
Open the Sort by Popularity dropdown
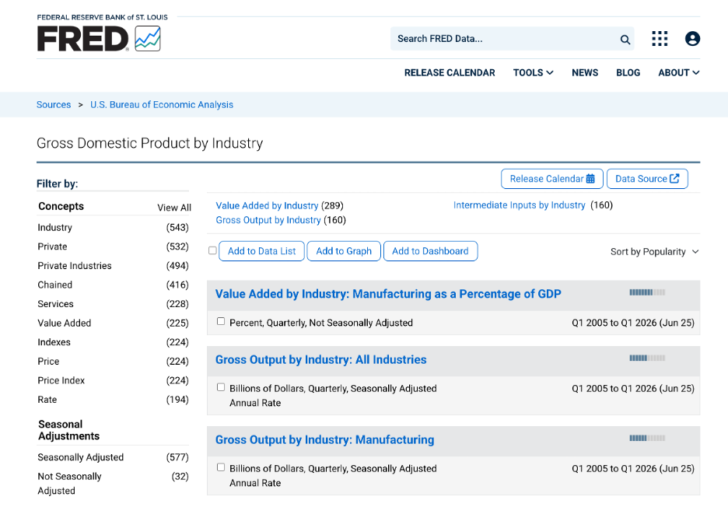pyautogui.click(x=654, y=252)
